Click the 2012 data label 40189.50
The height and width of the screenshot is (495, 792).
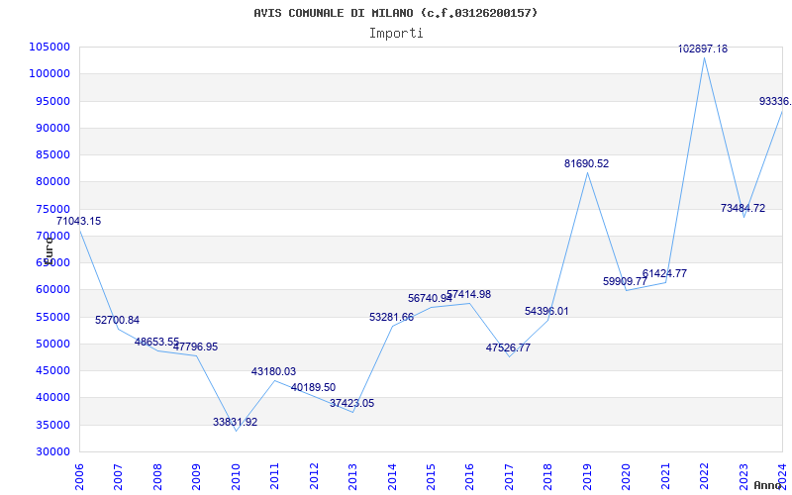[313, 387]
